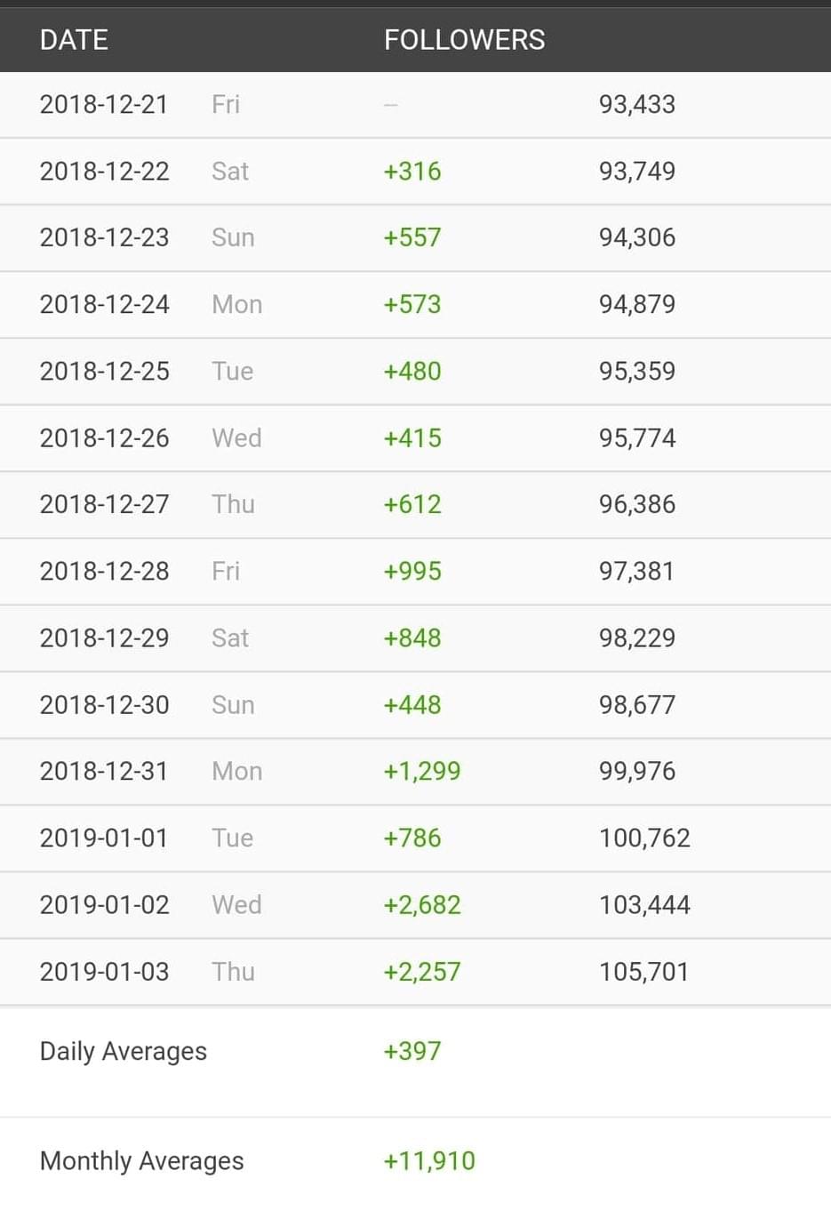The height and width of the screenshot is (1219, 831).
Task: Select the 2018-12-30 Sun row
Action: 415,705
